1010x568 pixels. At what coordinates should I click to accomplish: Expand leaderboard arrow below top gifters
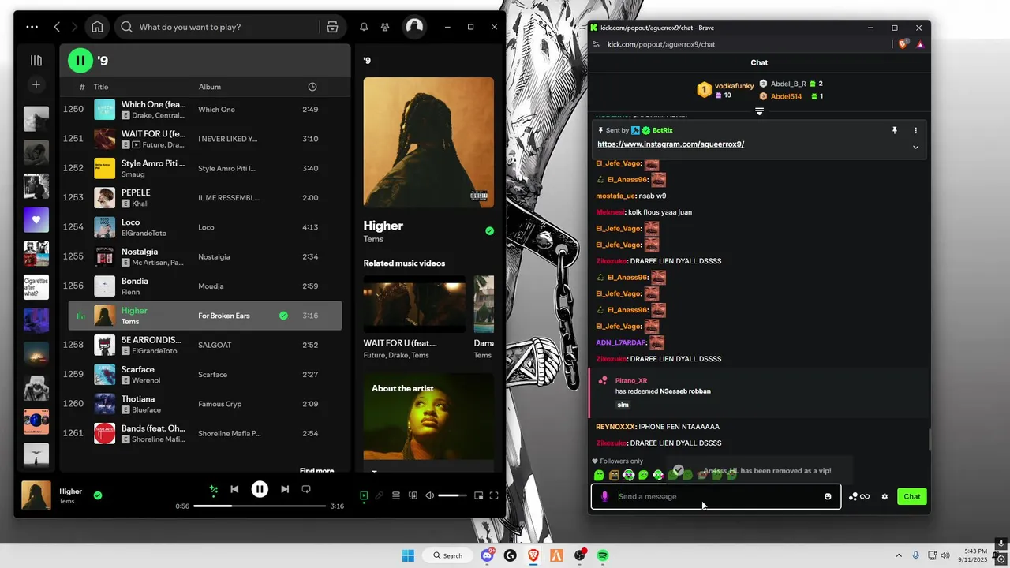point(759,111)
